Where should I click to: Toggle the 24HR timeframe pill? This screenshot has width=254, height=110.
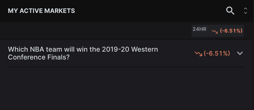tap(218, 31)
